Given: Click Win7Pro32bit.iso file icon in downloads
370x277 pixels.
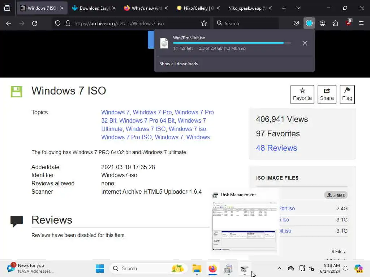Looking at the screenshot, I should coord(164,43).
